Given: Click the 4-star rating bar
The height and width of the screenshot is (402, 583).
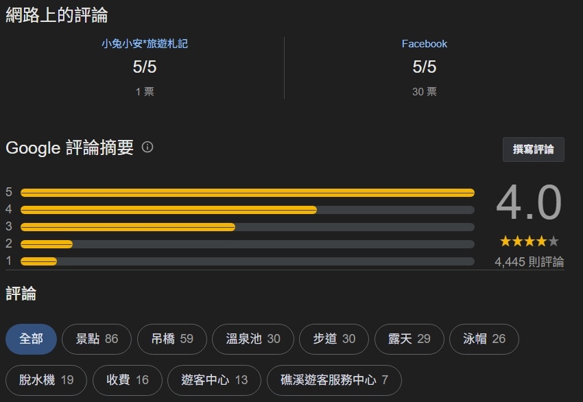Looking at the screenshot, I should pyautogui.click(x=247, y=210).
